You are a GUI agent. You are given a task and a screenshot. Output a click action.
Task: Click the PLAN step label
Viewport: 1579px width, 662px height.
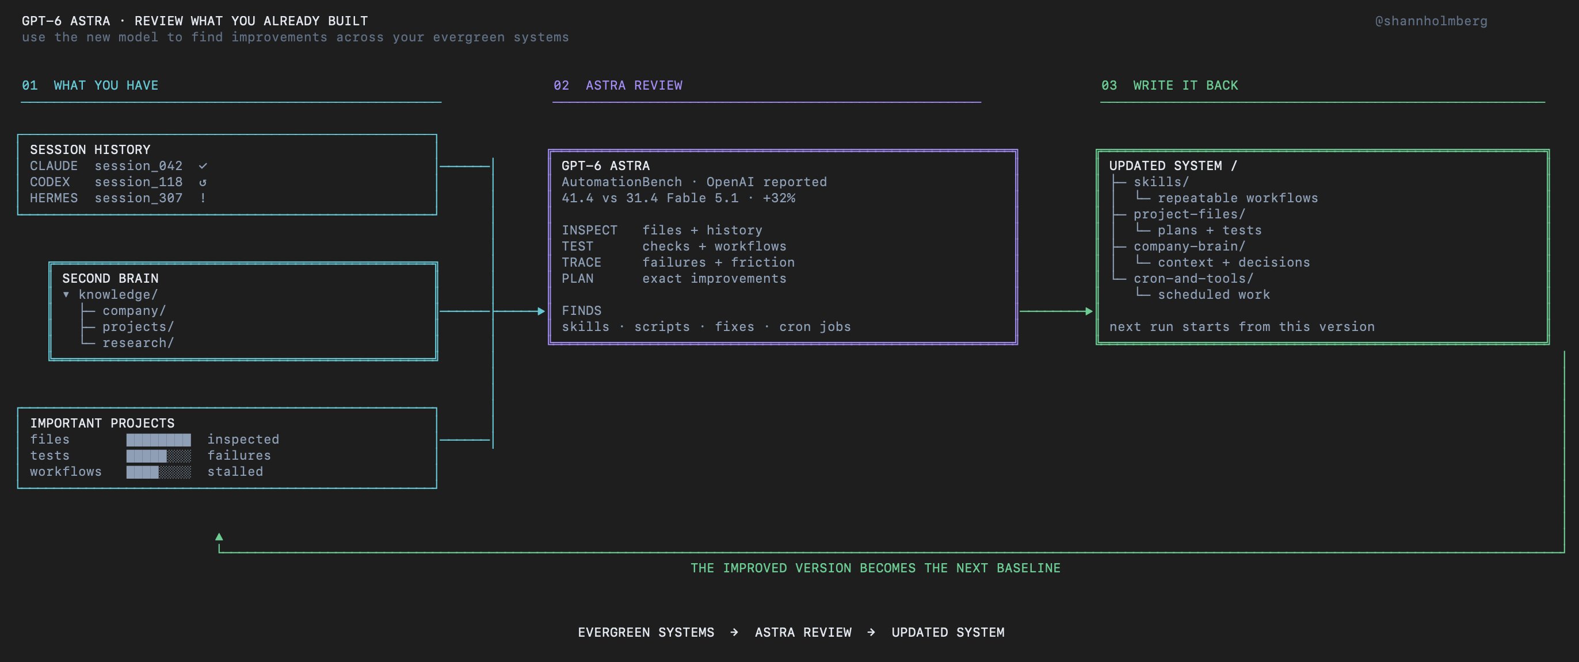point(577,279)
